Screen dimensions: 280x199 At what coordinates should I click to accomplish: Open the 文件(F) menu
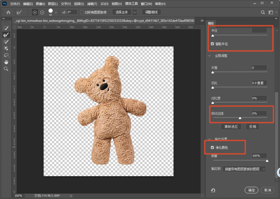15,4
